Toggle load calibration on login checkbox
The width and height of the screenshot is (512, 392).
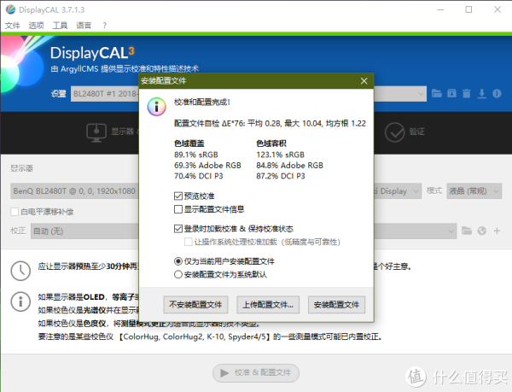178,229
